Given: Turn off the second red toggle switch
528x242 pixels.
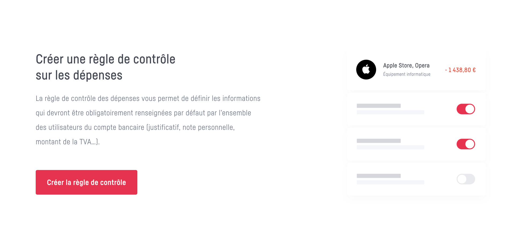Looking at the screenshot, I should pyautogui.click(x=466, y=144).
